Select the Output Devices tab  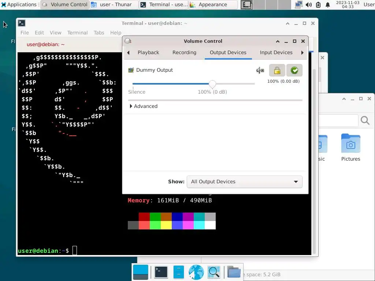[228, 52]
